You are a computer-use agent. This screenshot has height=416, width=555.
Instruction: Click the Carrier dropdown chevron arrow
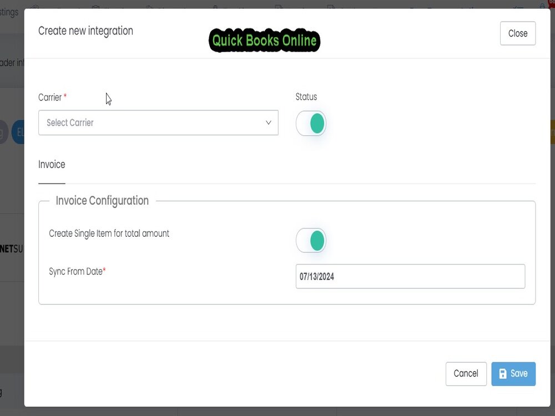pos(268,123)
